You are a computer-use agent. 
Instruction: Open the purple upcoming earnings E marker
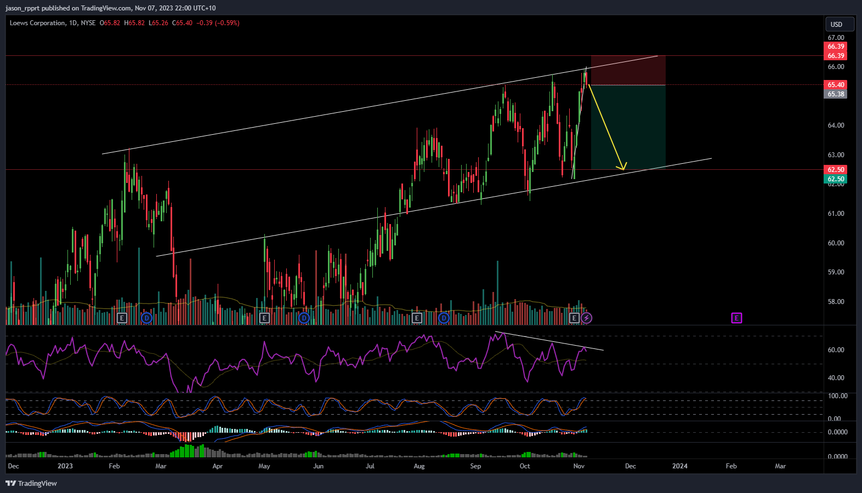736,318
